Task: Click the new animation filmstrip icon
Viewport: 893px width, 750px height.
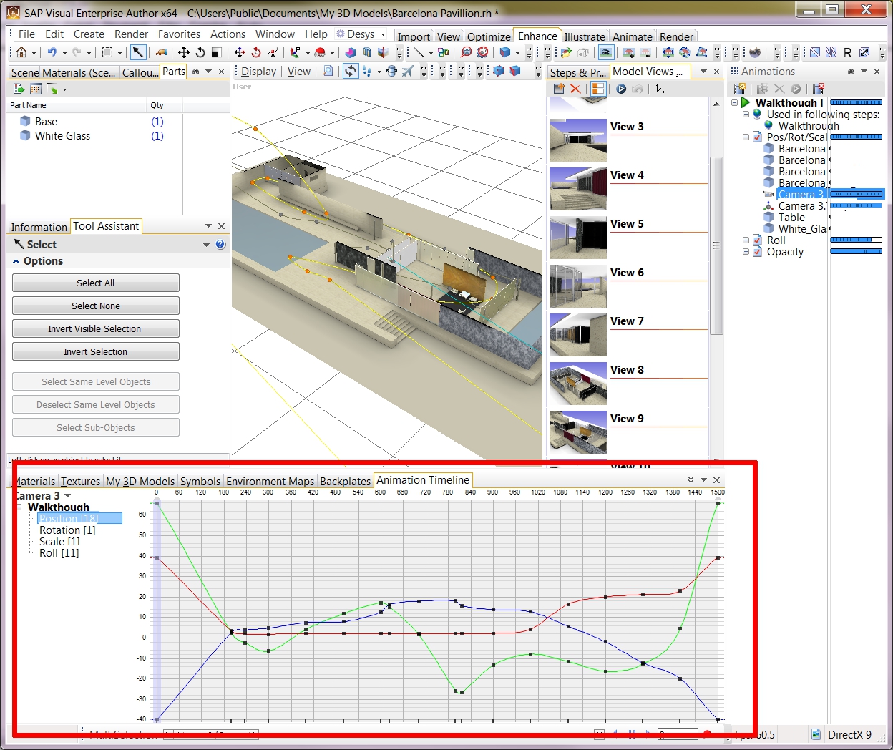Action: 740,89
